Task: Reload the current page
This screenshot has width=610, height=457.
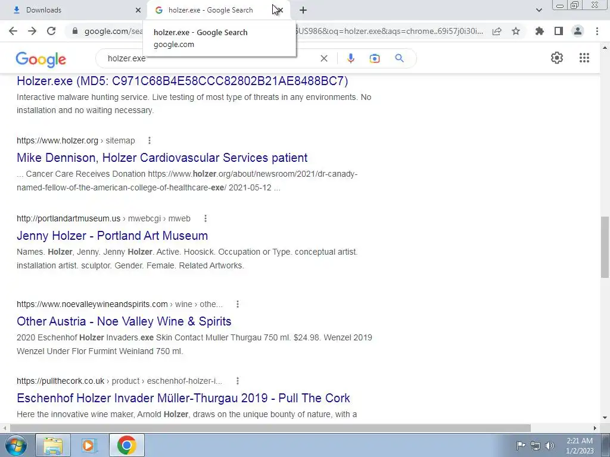Action: pos(51,31)
